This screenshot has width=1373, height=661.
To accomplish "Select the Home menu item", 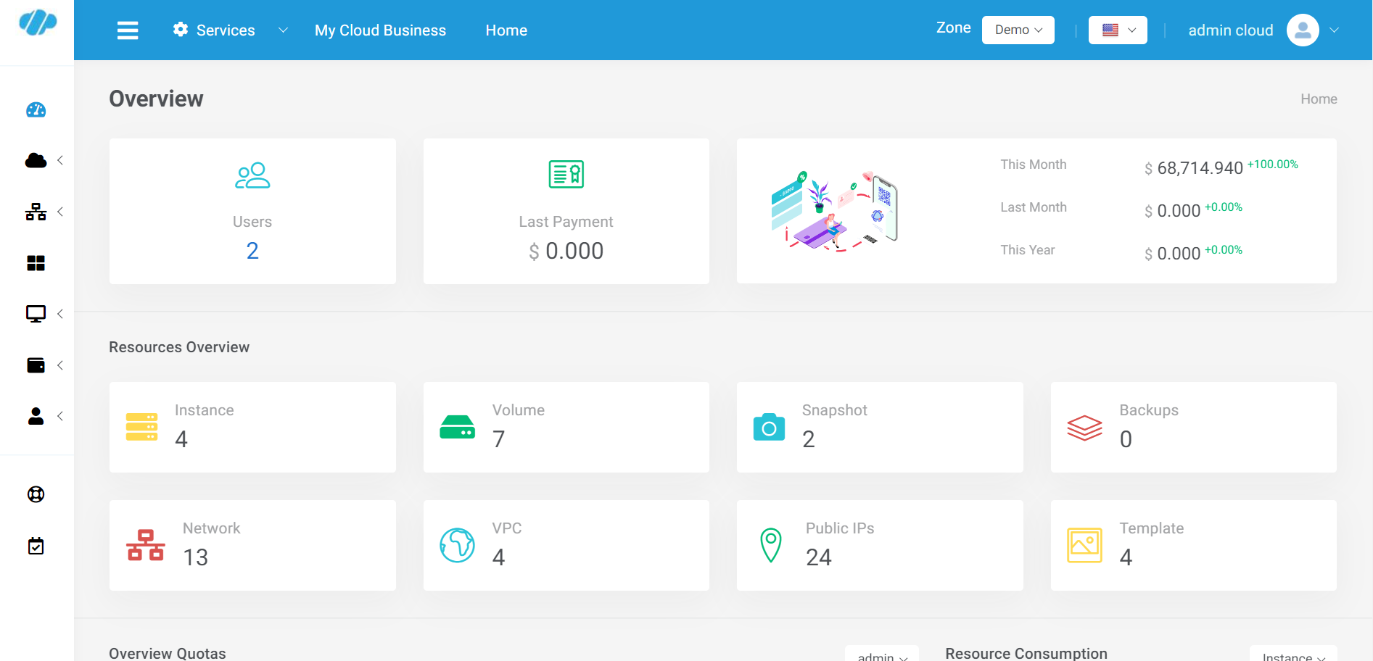I will (x=506, y=30).
